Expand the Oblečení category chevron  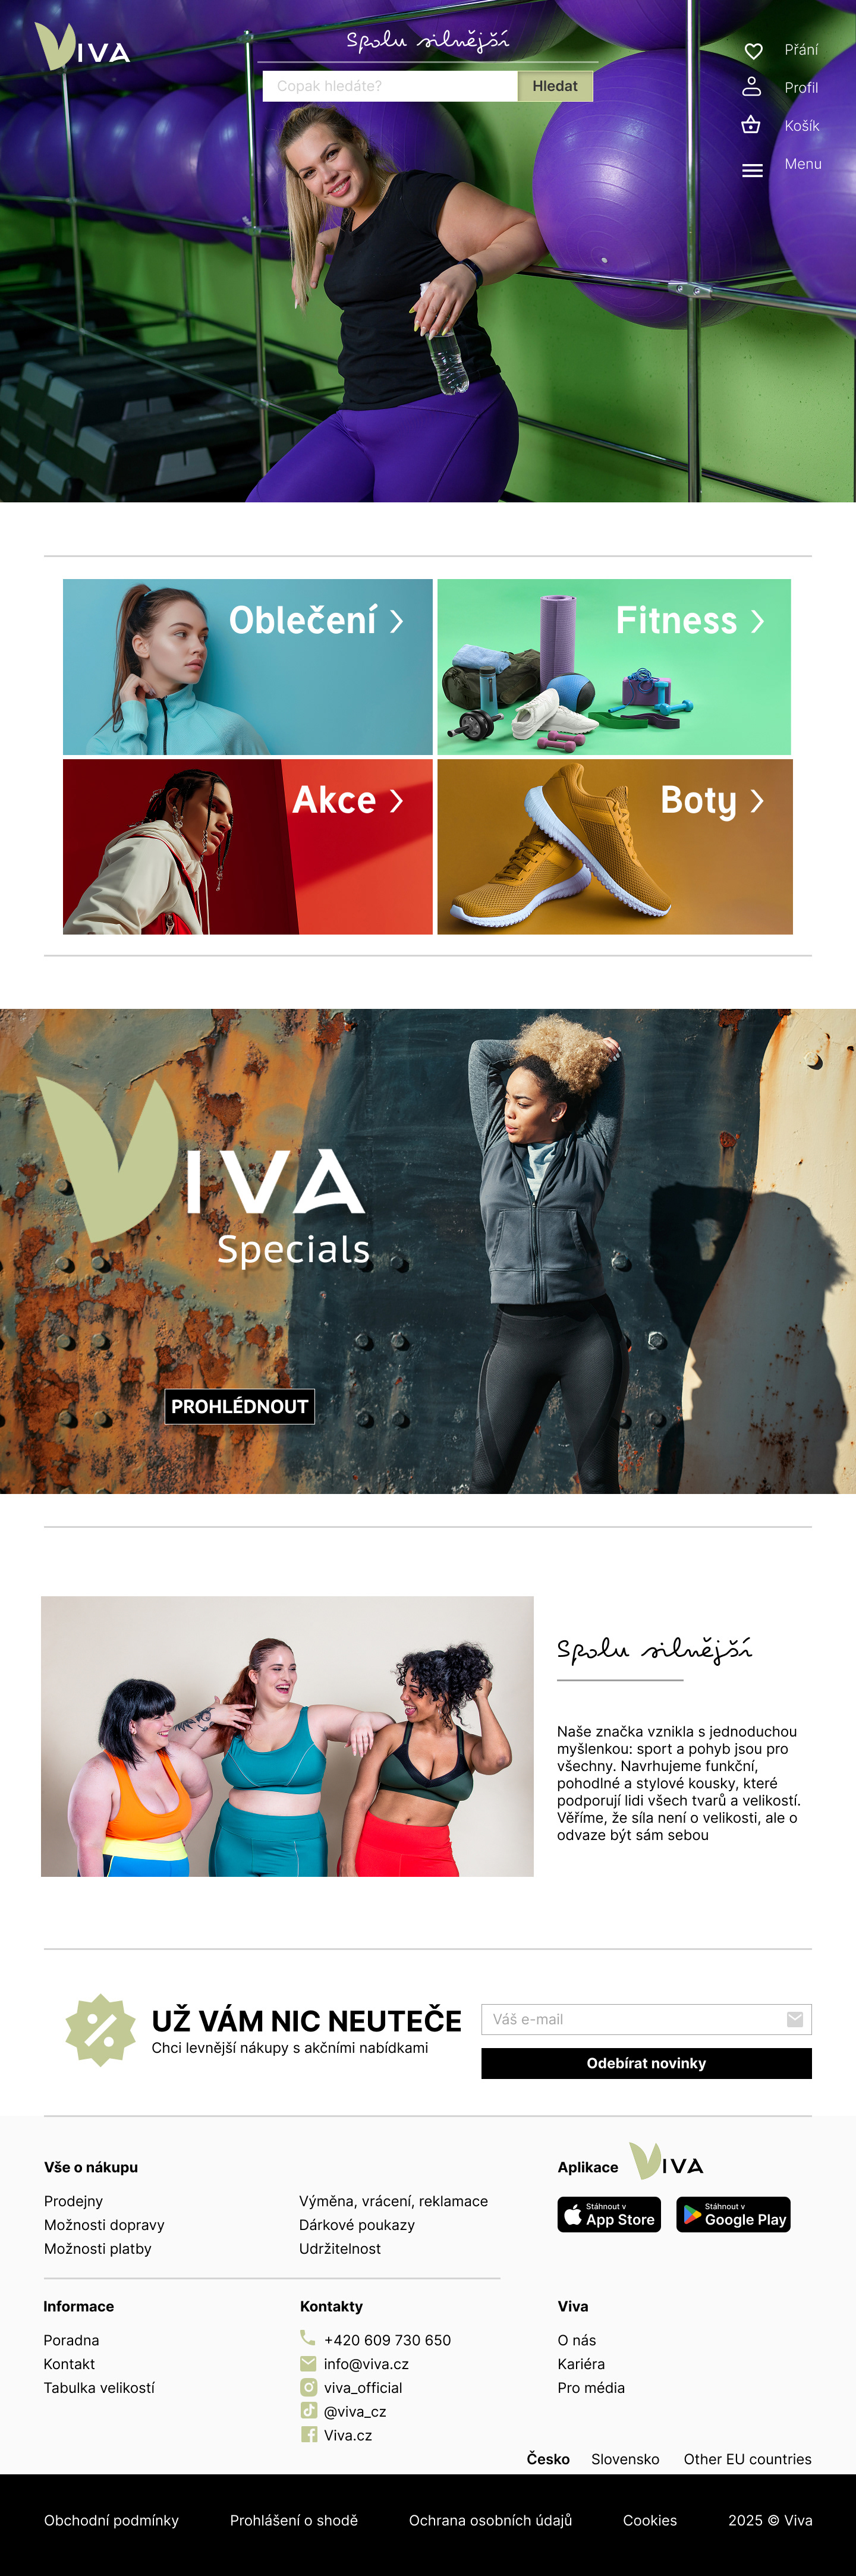point(397,621)
